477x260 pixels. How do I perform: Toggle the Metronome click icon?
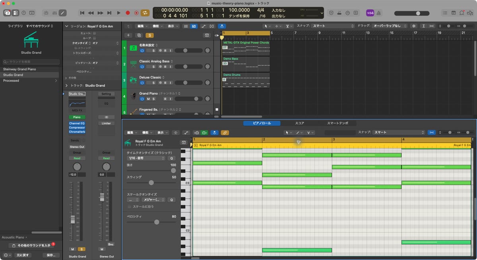(378, 13)
